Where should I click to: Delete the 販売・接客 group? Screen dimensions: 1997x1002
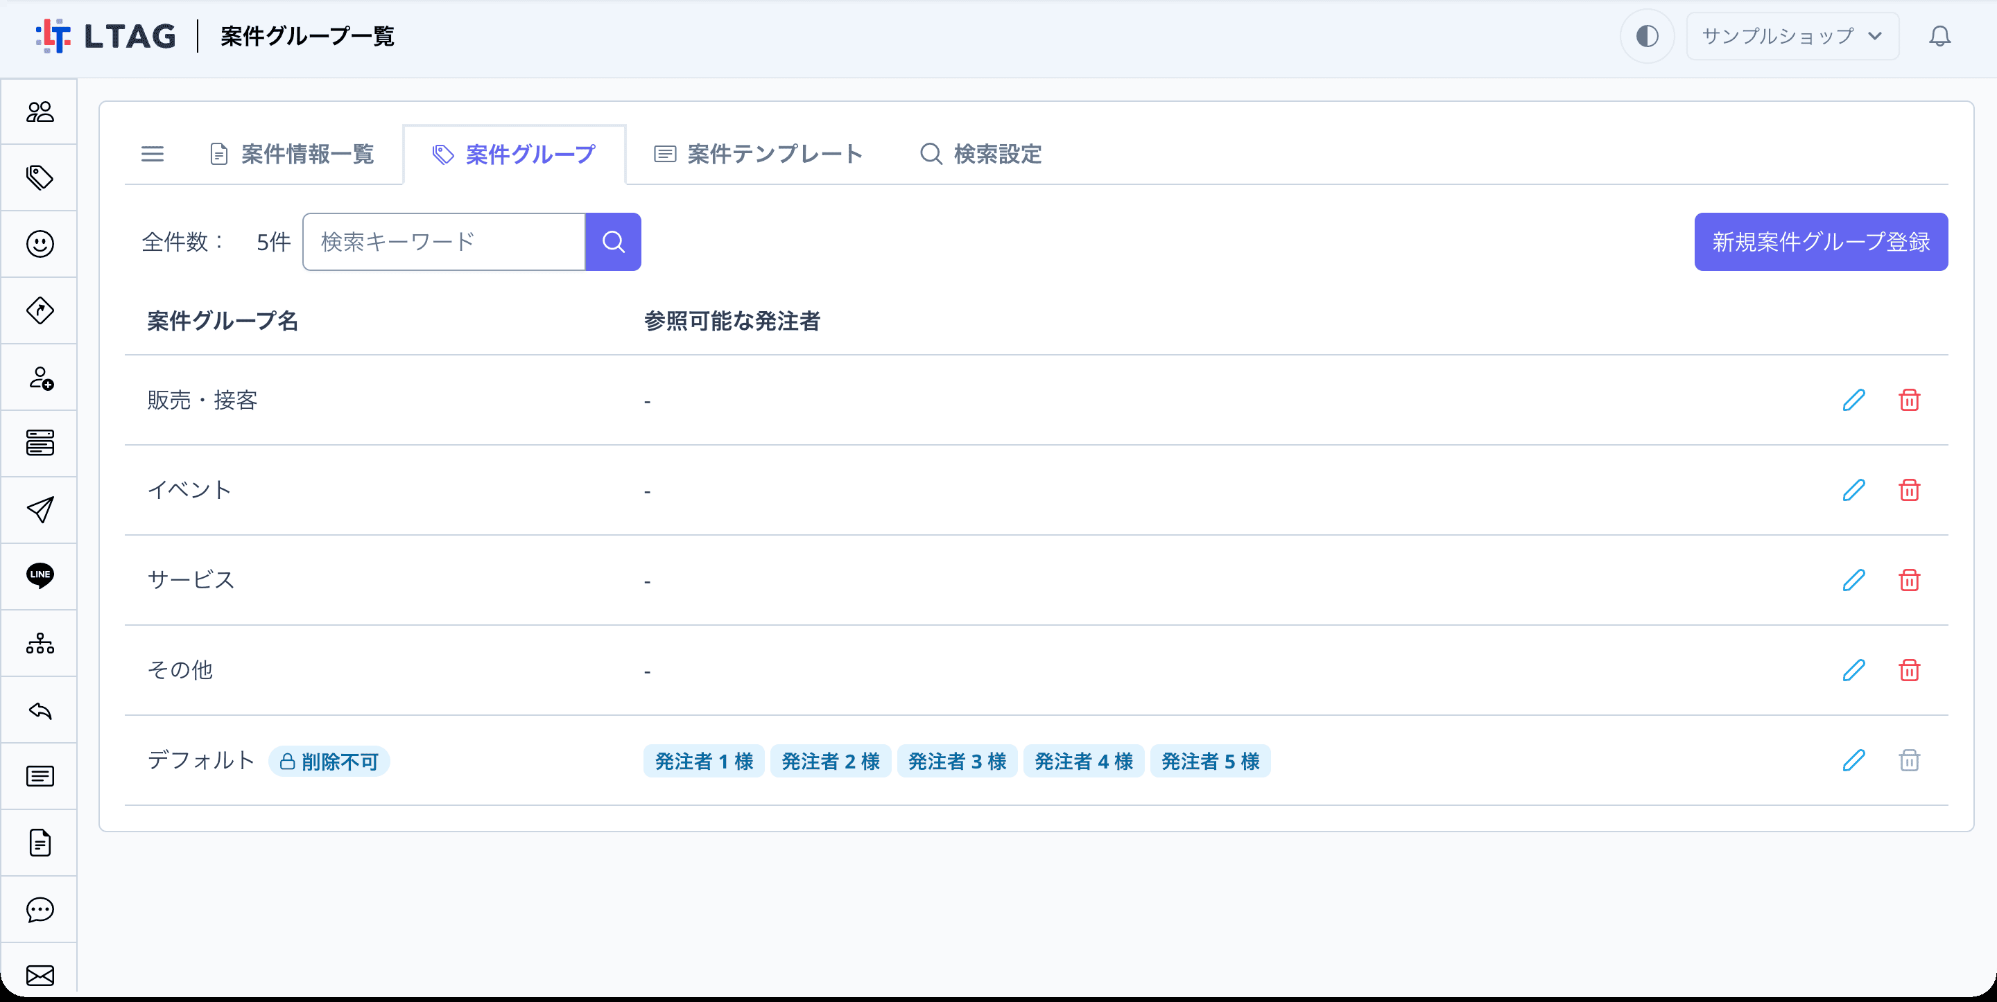[x=1910, y=400]
